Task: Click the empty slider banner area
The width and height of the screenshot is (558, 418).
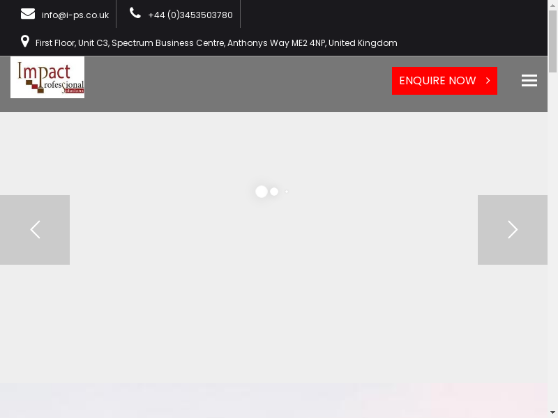Action: click(272, 307)
